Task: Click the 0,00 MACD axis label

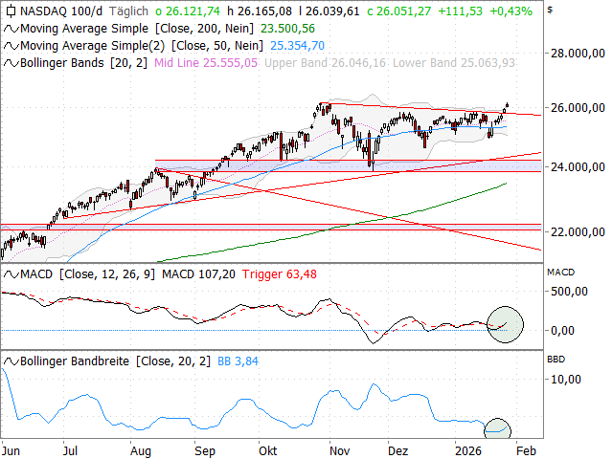Action: 562,331
